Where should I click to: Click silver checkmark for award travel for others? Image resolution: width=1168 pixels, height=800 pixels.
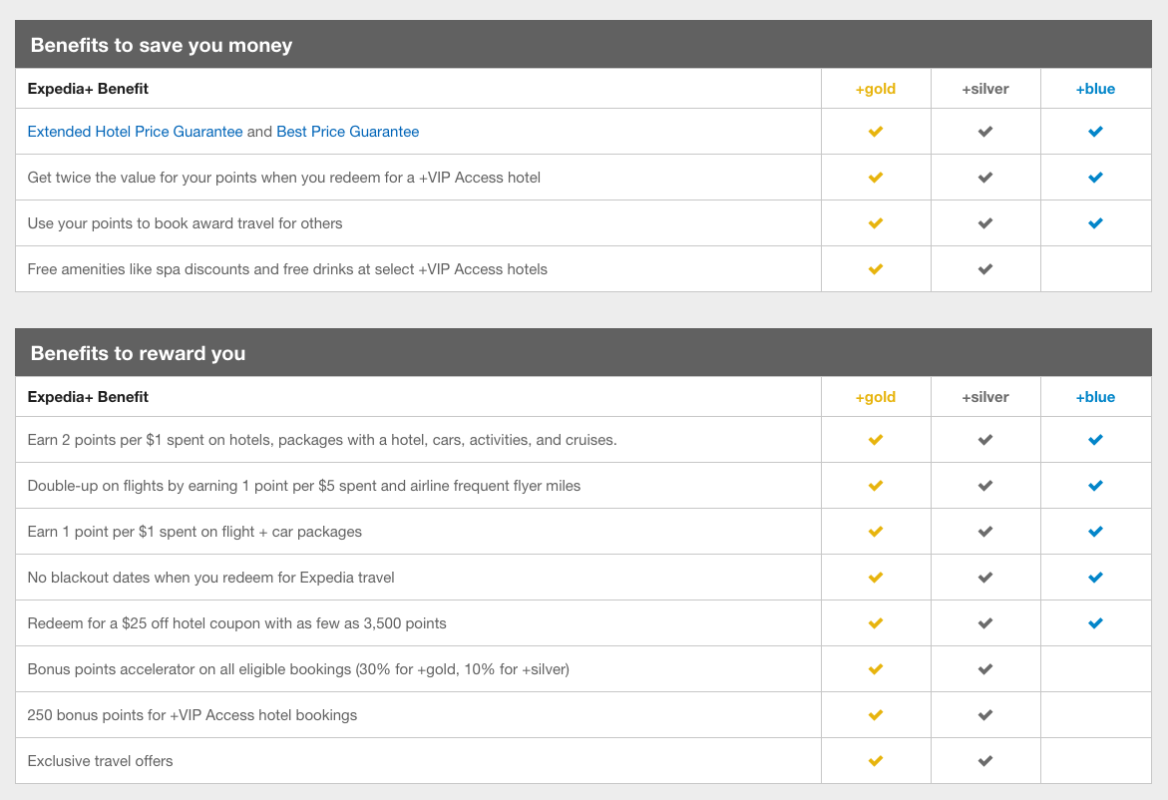[x=985, y=223]
